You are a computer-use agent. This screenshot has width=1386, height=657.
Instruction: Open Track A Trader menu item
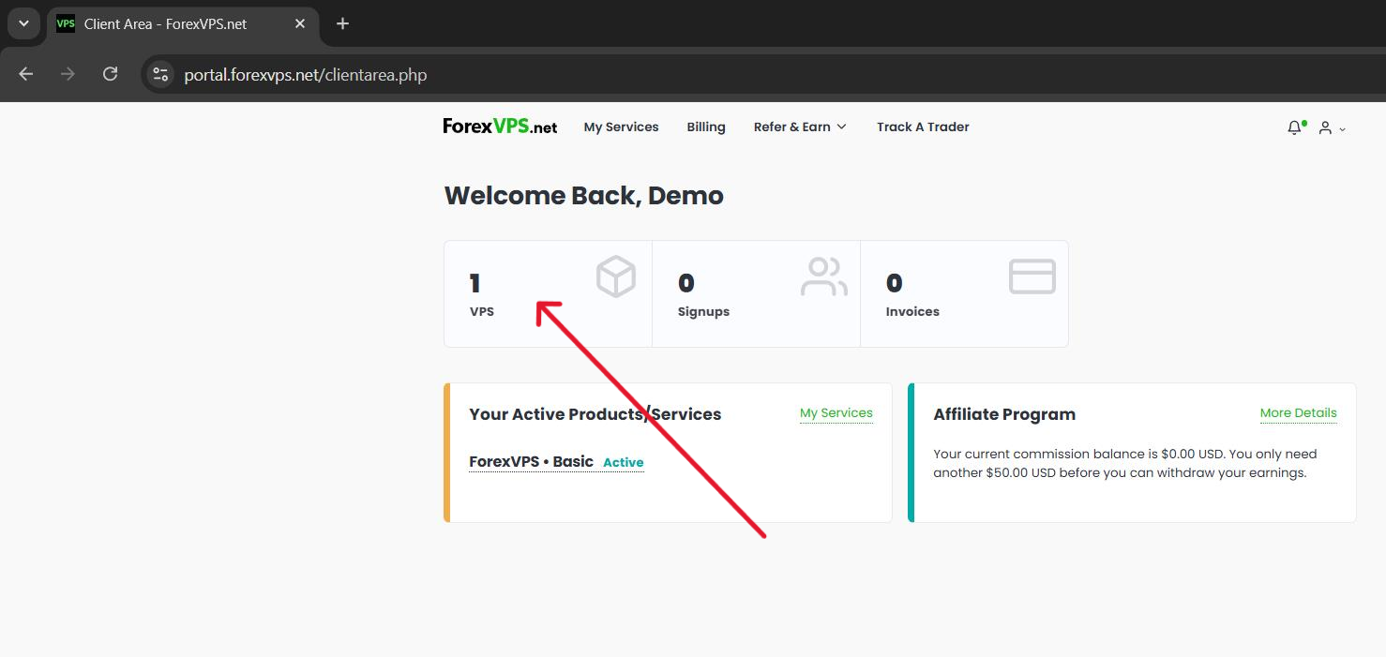click(923, 127)
